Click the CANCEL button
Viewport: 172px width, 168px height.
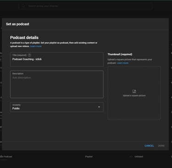(x=149, y=146)
